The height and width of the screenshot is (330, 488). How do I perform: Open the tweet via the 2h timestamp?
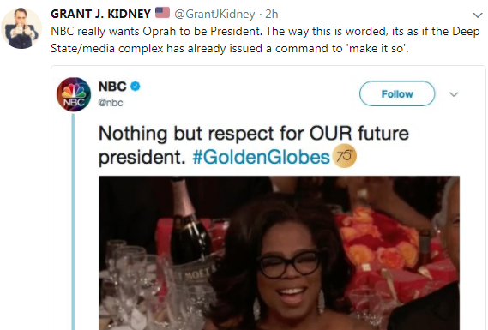[271, 14]
